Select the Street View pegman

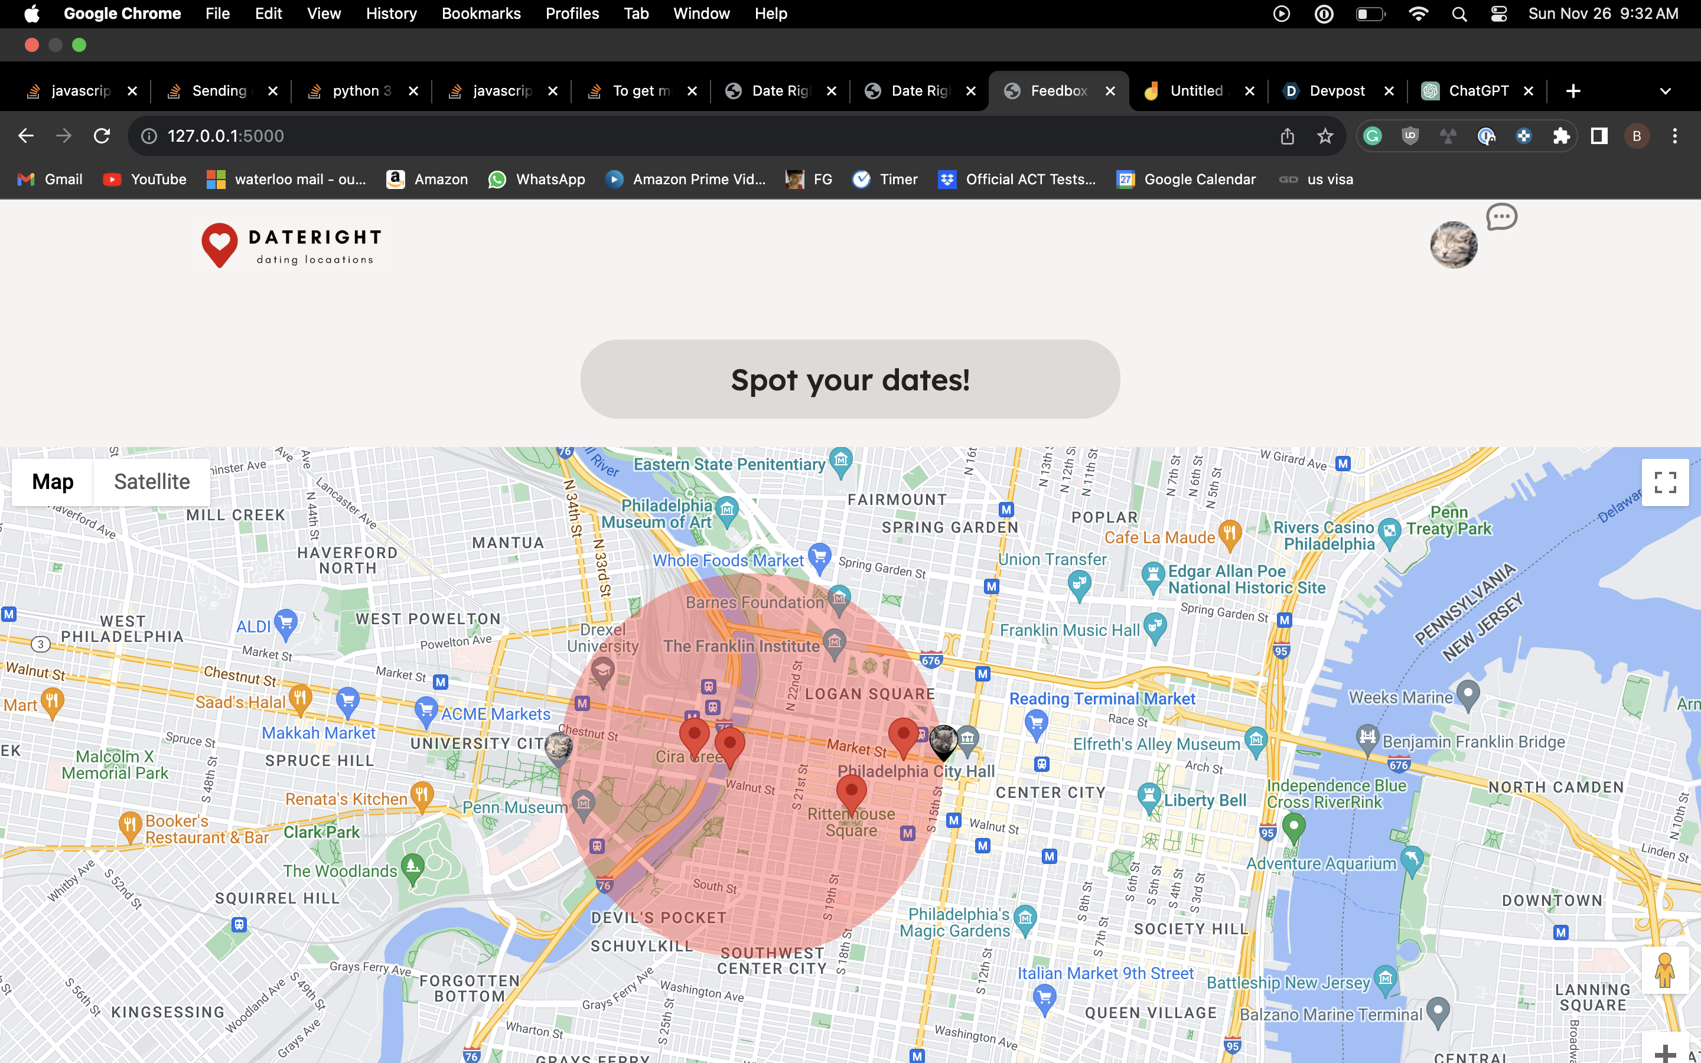1664,970
